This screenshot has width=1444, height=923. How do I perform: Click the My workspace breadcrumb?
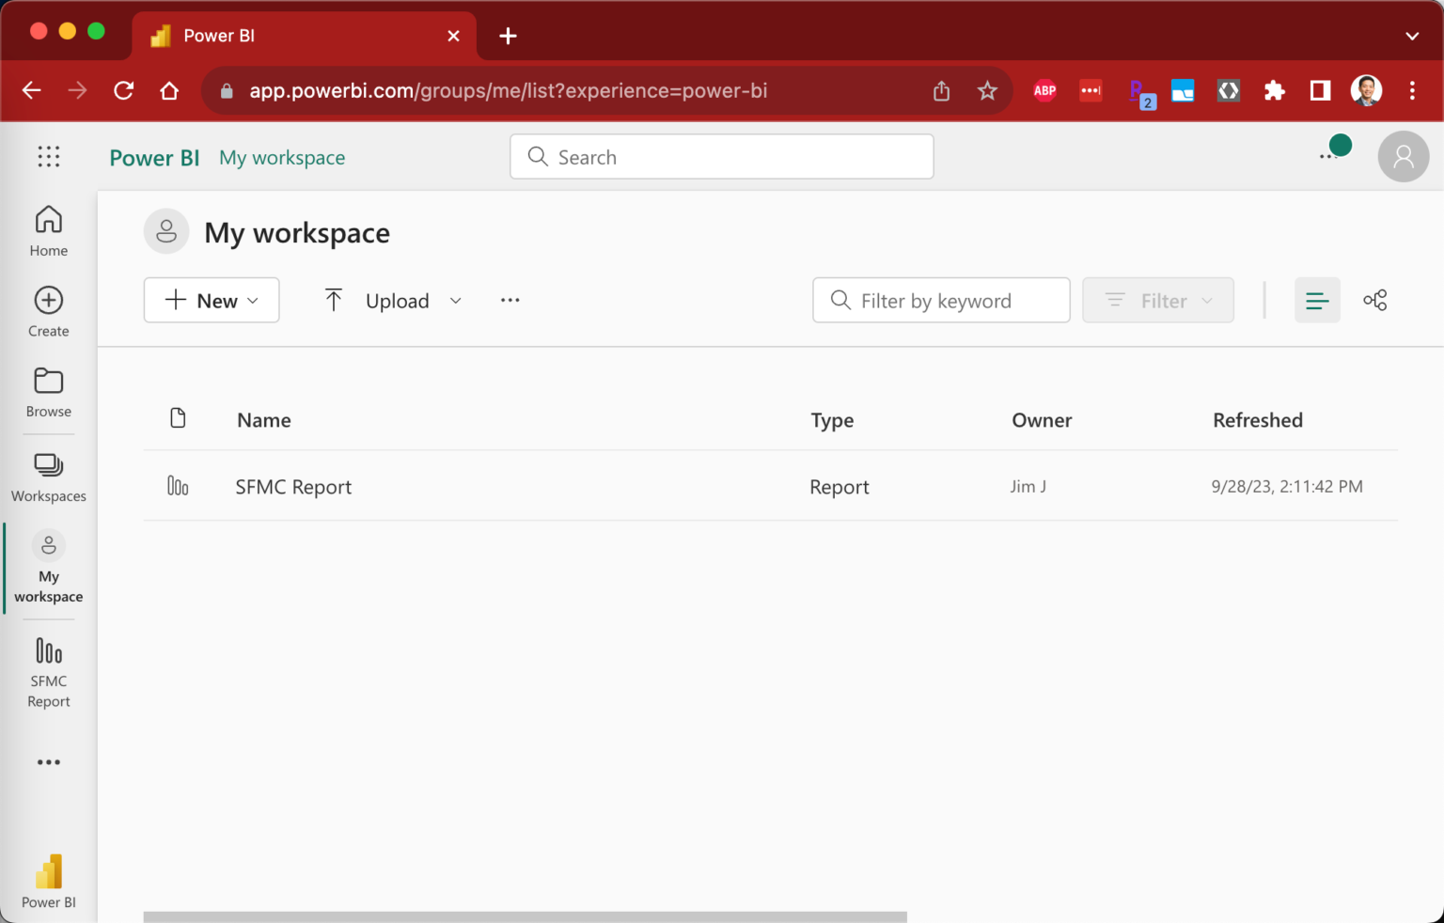[281, 157]
